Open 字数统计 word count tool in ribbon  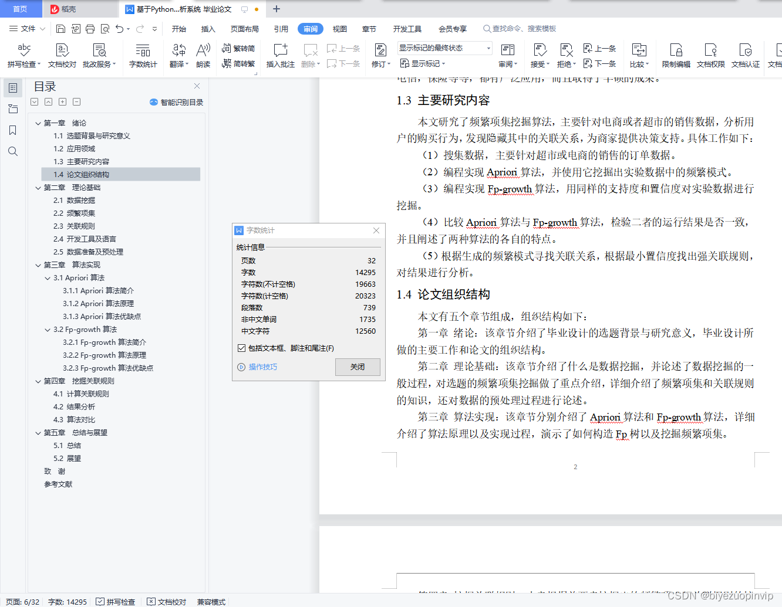pos(143,55)
